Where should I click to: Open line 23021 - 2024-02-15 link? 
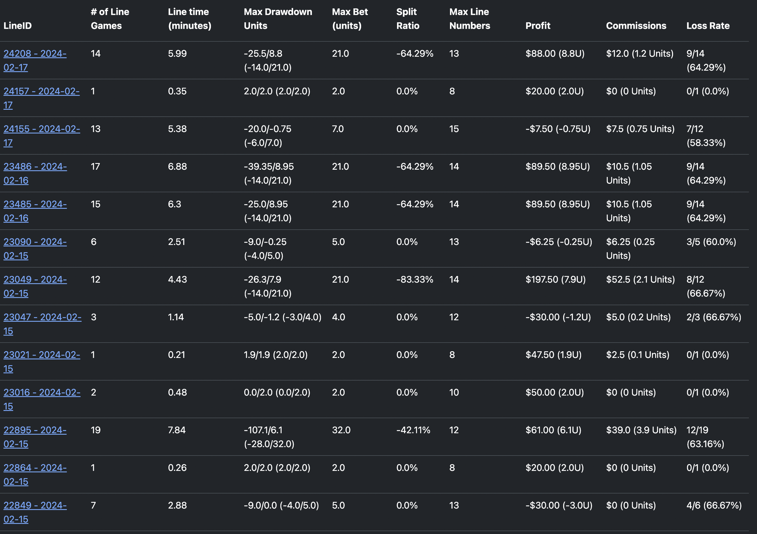click(41, 355)
